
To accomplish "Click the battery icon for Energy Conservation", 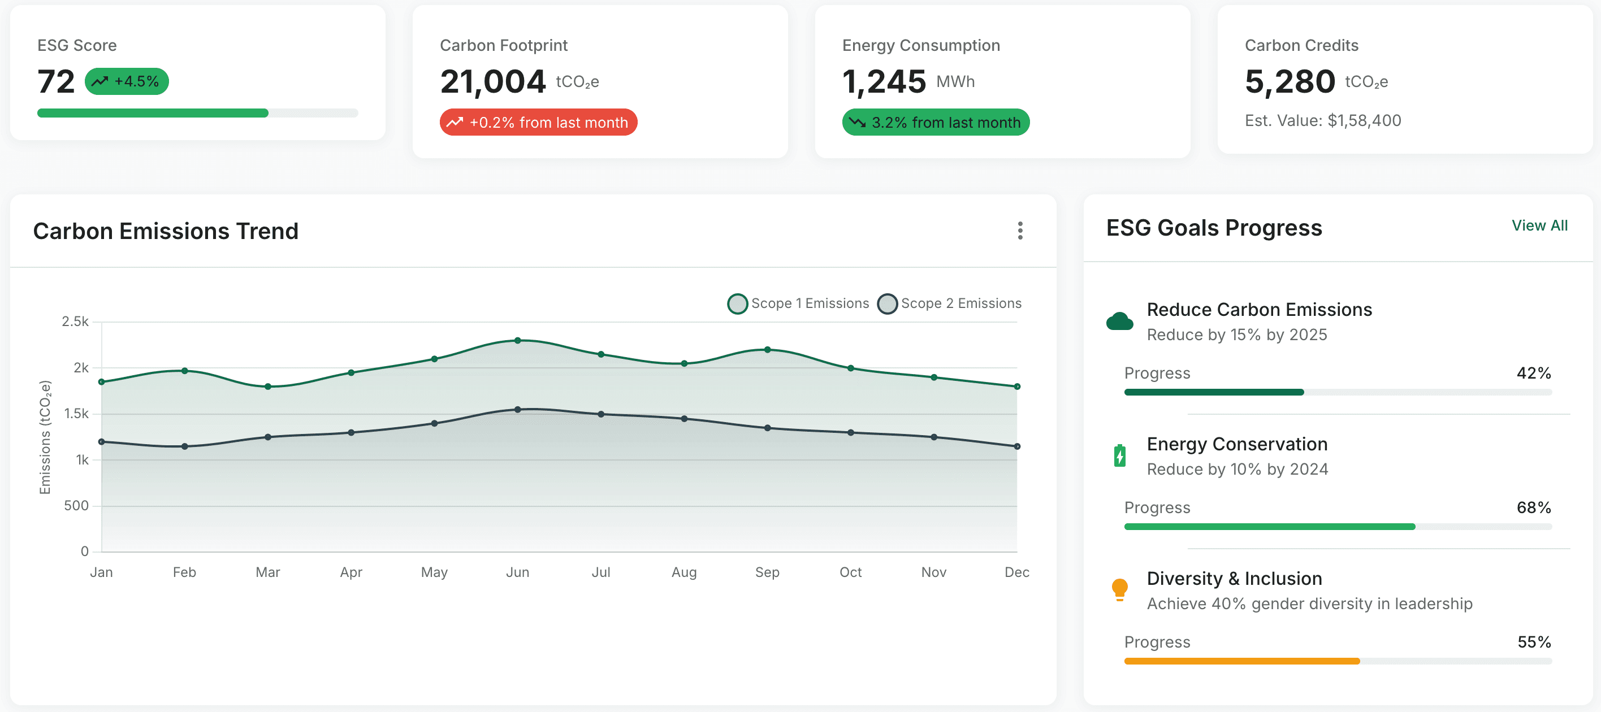I will (x=1119, y=455).
